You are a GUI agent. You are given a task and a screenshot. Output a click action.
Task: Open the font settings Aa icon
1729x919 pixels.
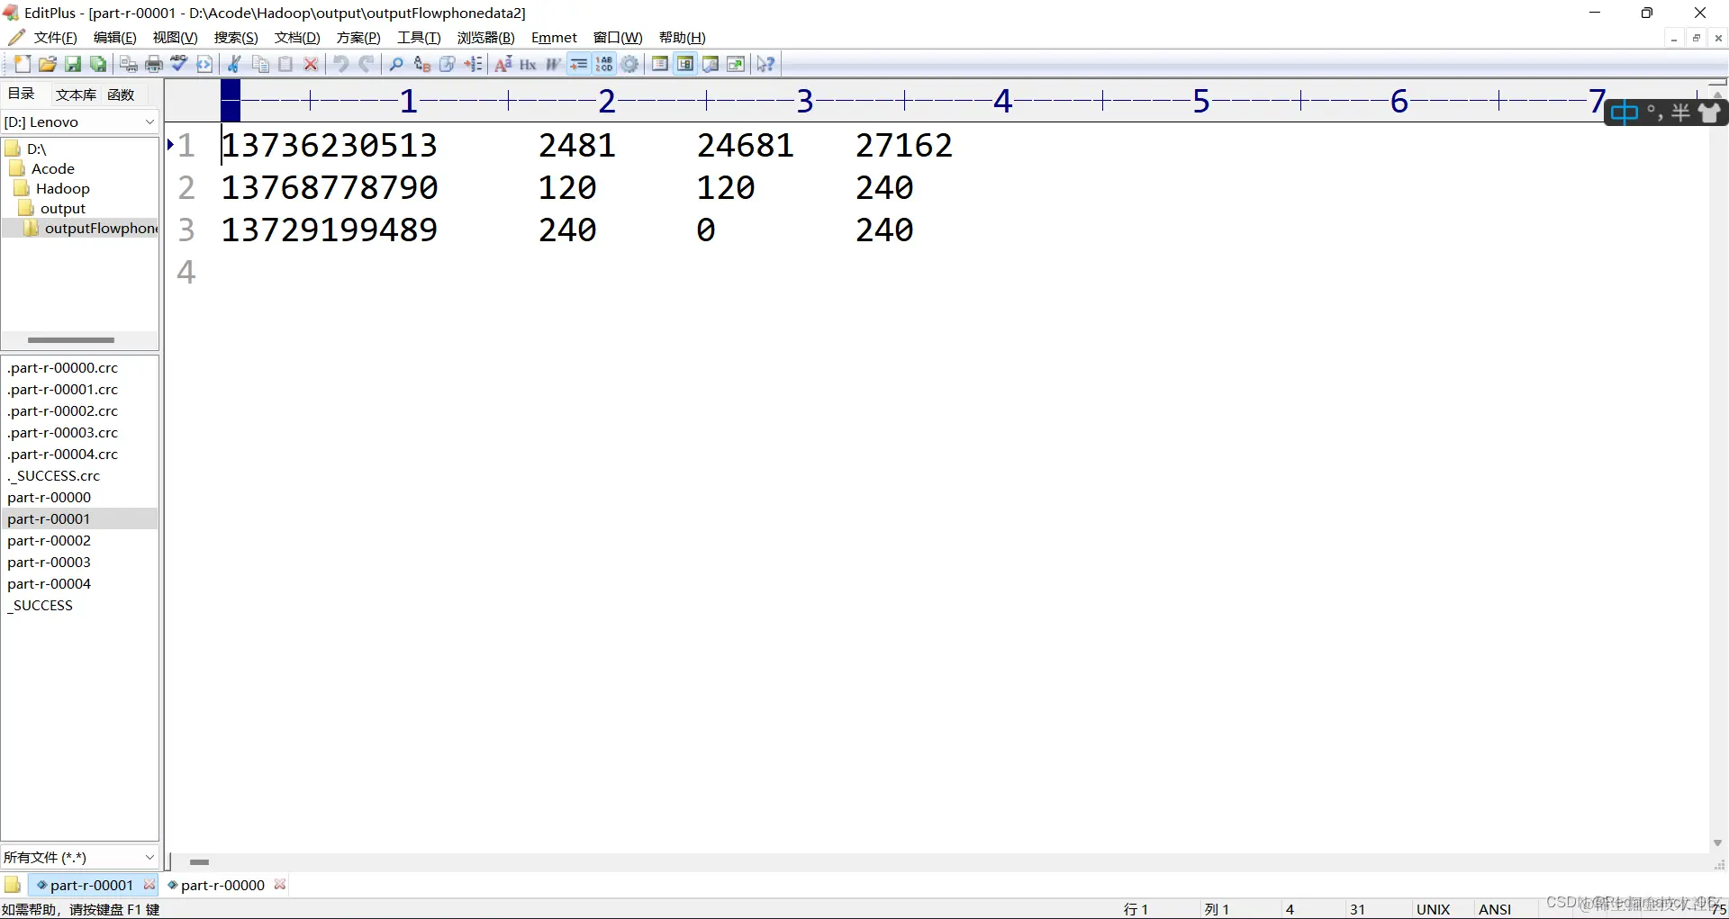click(503, 64)
